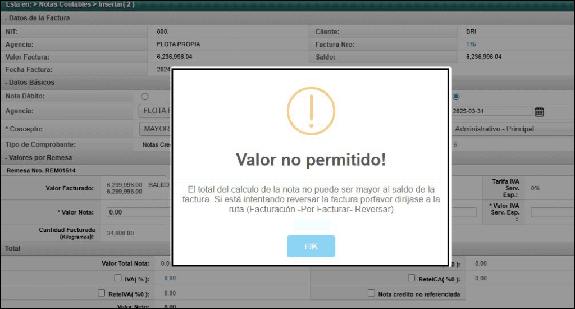Click the Valor Nota input field
This screenshot has width=575, height=309.
pos(139,212)
